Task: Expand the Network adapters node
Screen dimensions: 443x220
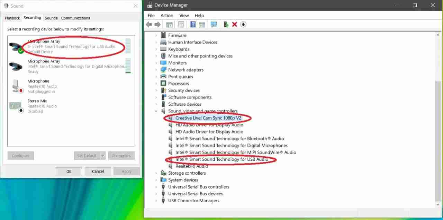Action: [156, 70]
